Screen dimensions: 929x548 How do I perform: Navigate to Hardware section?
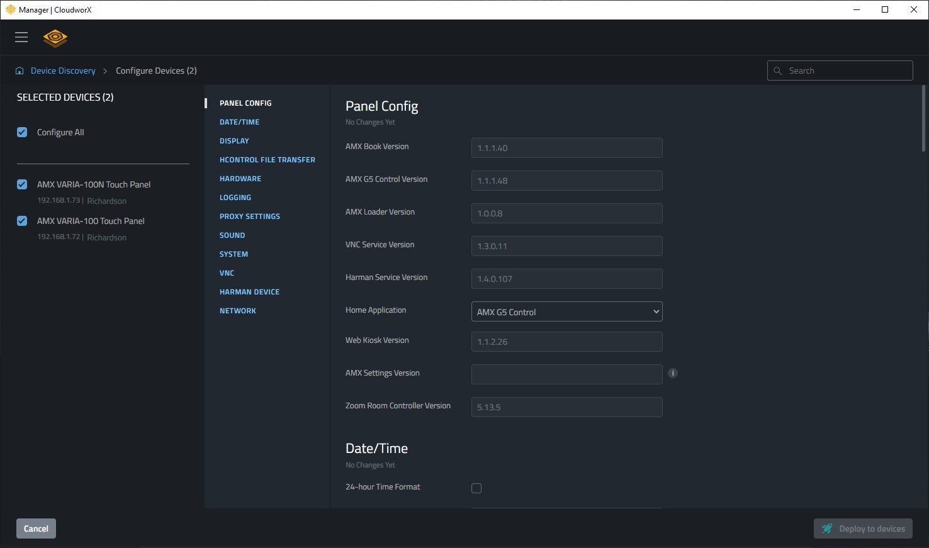click(240, 179)
